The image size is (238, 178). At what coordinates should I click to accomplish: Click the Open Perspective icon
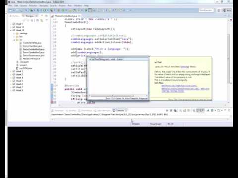pyautogui.click(x=219, y=10)
